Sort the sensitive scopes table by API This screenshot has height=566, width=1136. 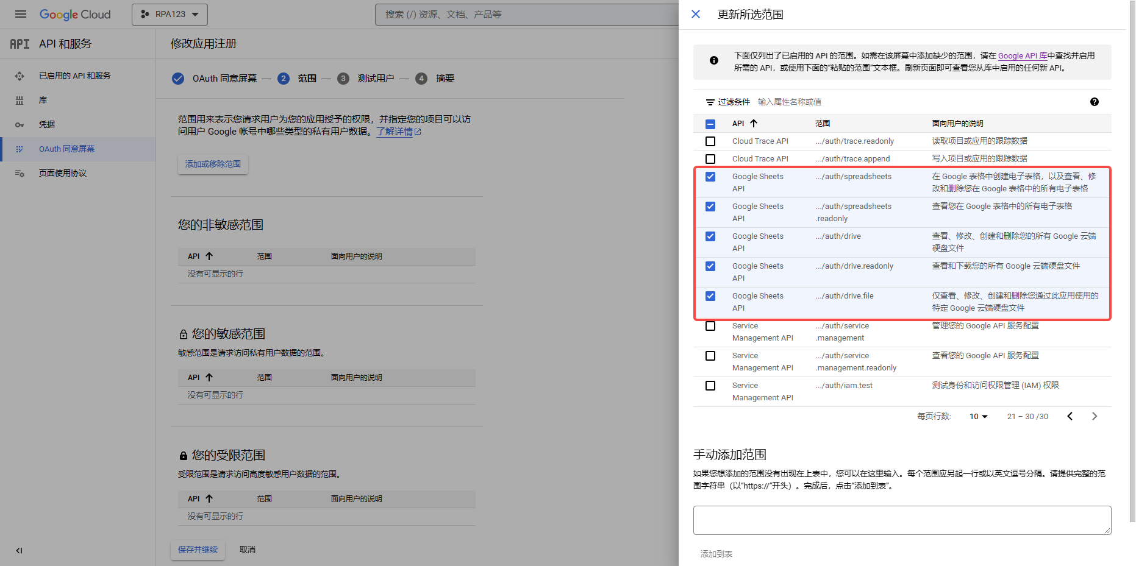point(200,378)
